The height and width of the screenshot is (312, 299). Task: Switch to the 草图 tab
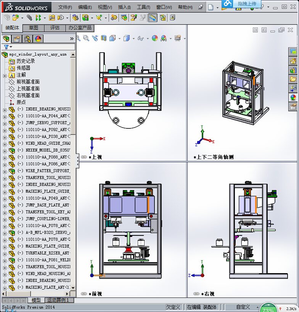(x=34, y=28)
